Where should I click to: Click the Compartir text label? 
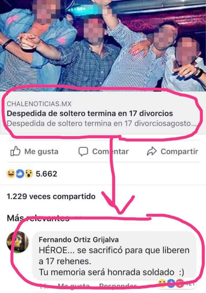click(x=179, y=151)
